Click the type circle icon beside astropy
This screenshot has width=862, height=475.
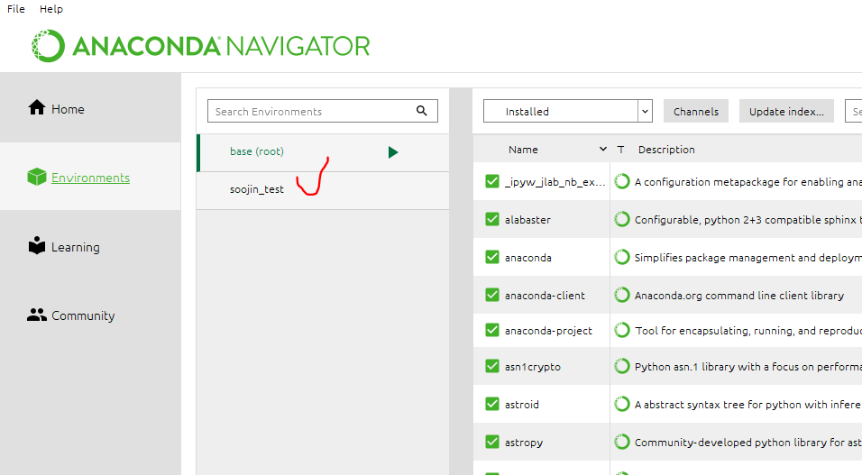coord(622,442)
